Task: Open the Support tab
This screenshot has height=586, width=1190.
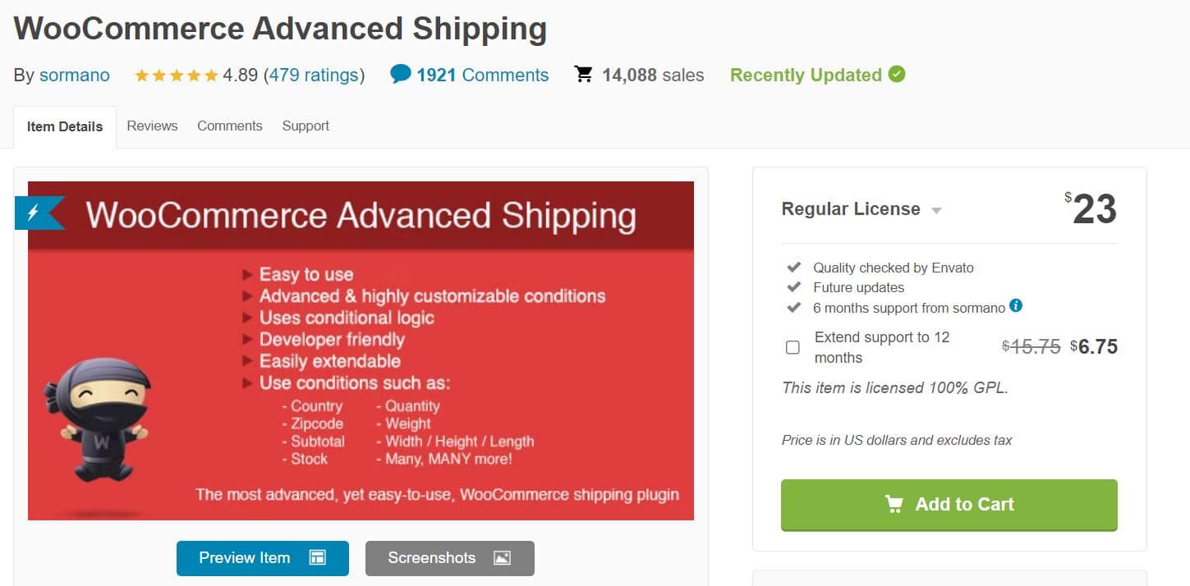Action: click(x=306, y=126)
